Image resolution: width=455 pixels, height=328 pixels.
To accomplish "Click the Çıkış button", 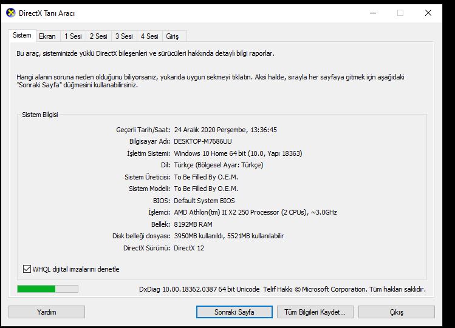I will coord(397,312).
